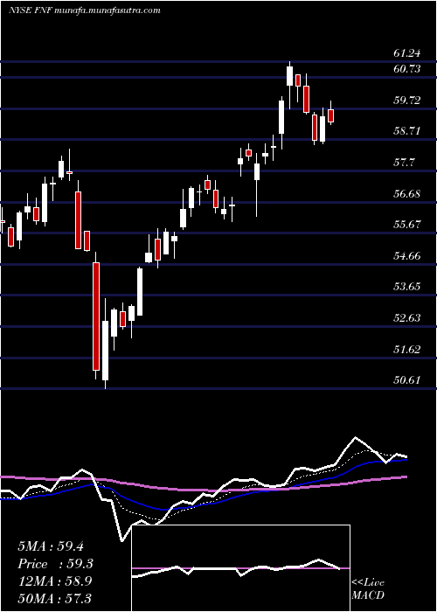
Task: Click the 58.71 price level label
Action: pyautogui.click(x=406, y=131)
